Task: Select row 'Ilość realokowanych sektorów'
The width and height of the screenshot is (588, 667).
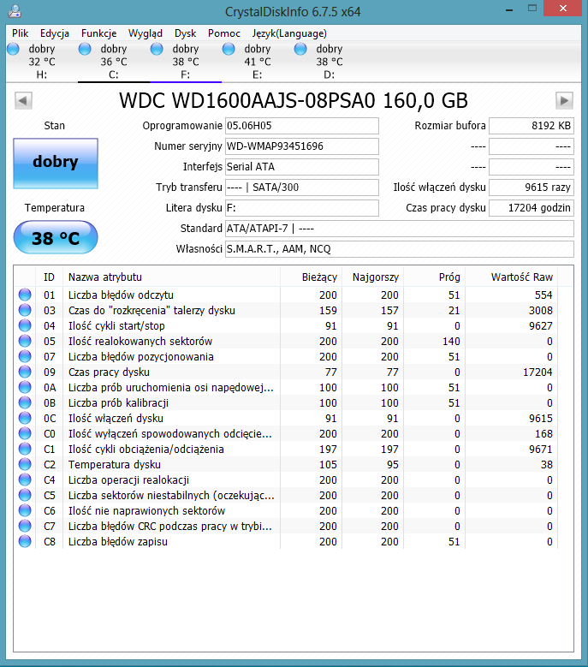Action: coord(286,341)
